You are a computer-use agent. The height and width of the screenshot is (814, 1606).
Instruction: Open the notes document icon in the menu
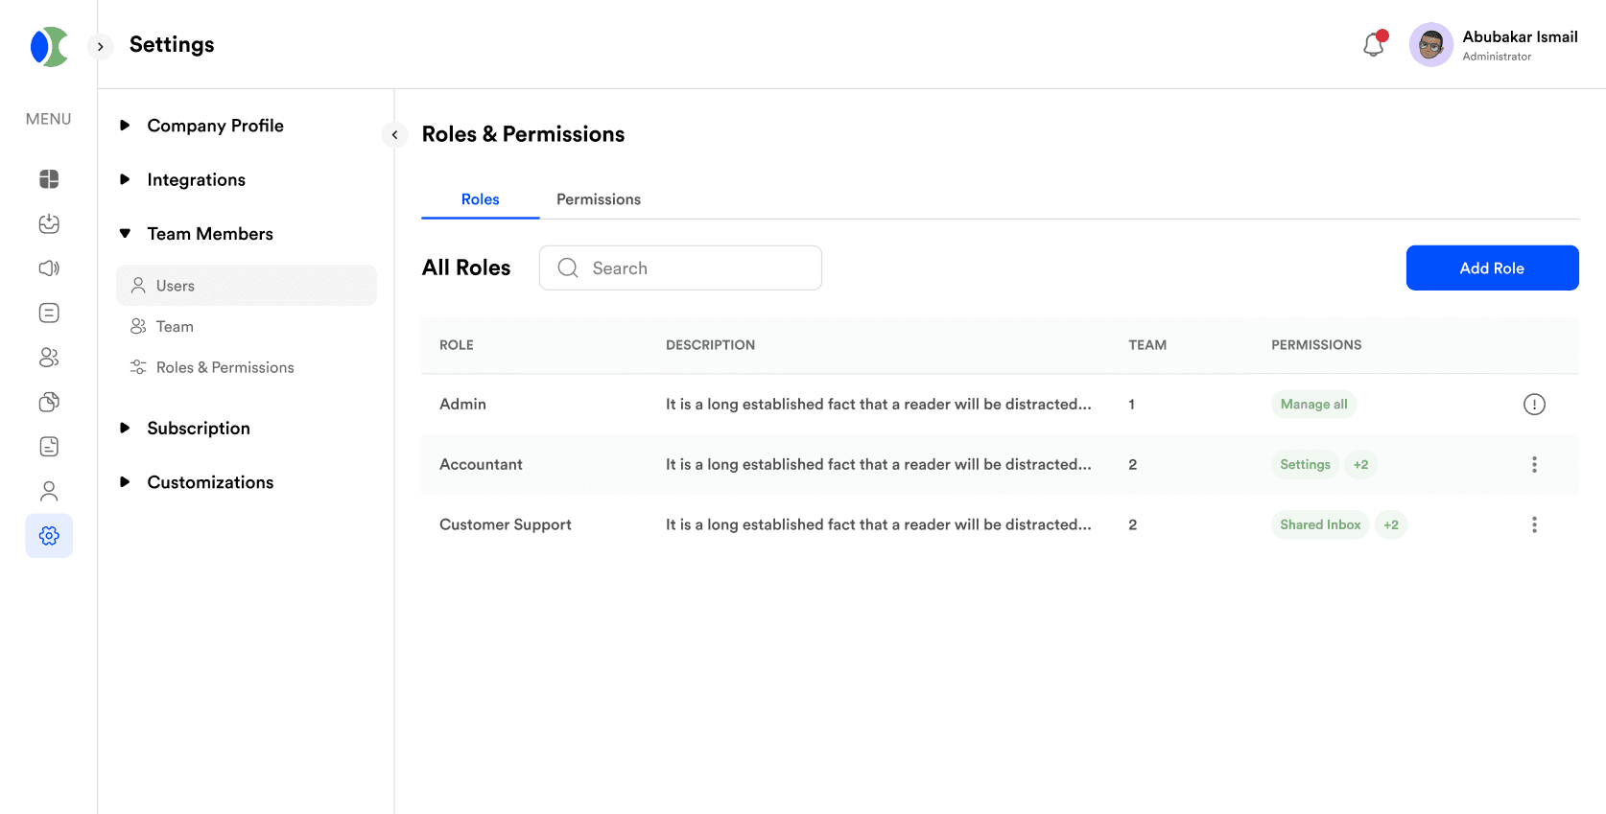point(49,447)
